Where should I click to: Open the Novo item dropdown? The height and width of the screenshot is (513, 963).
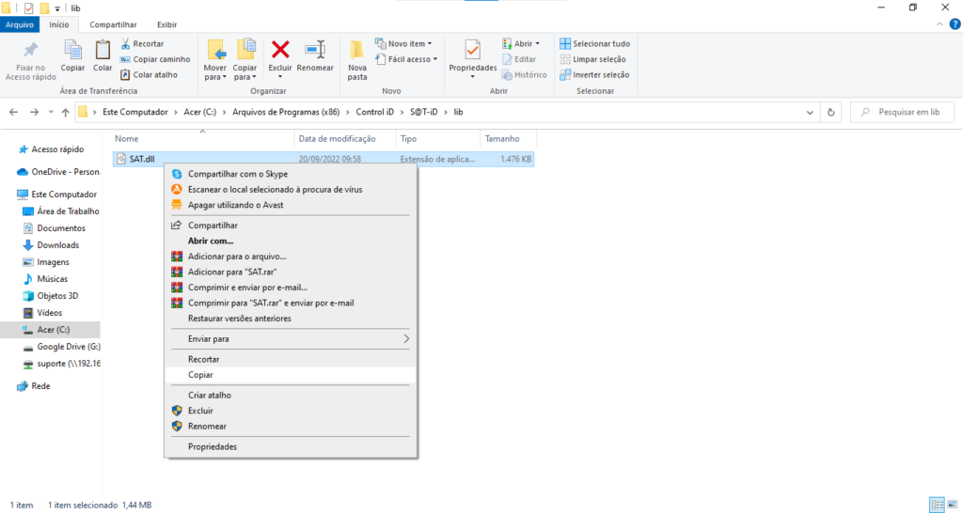[404, 43]
